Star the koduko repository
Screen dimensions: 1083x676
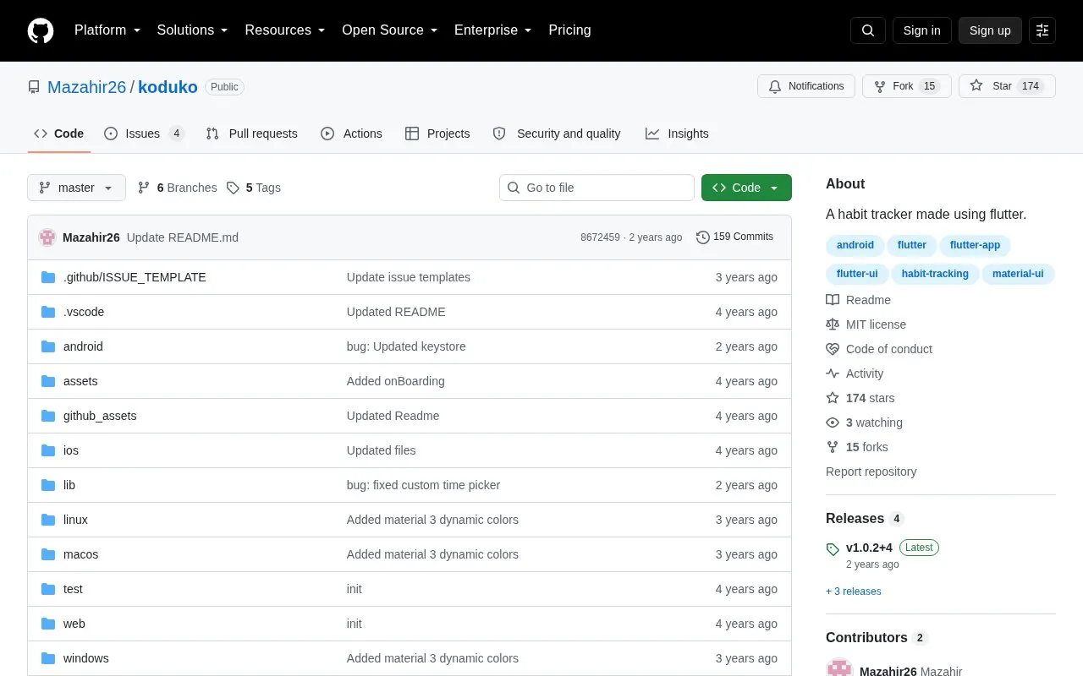pyautogui.click(x=1007, y=86)
